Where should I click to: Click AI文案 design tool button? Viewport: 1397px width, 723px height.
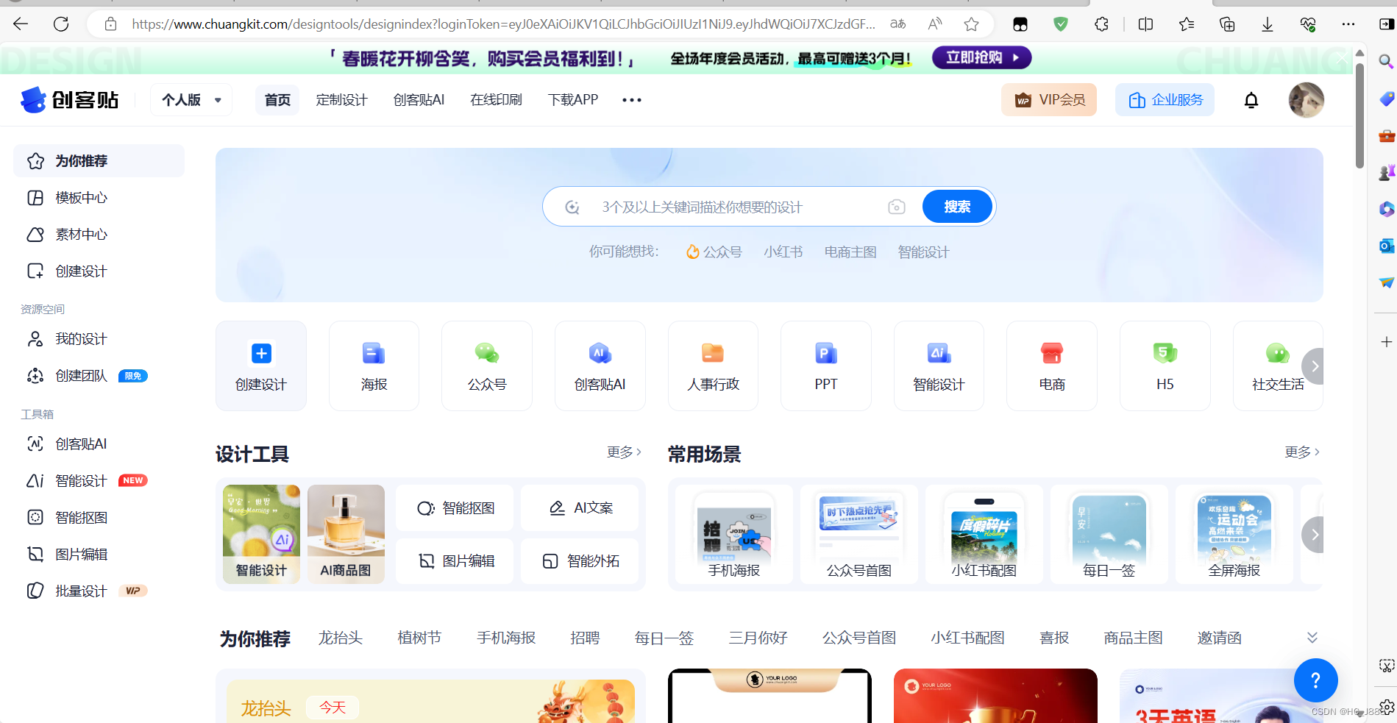pos(580,508)
